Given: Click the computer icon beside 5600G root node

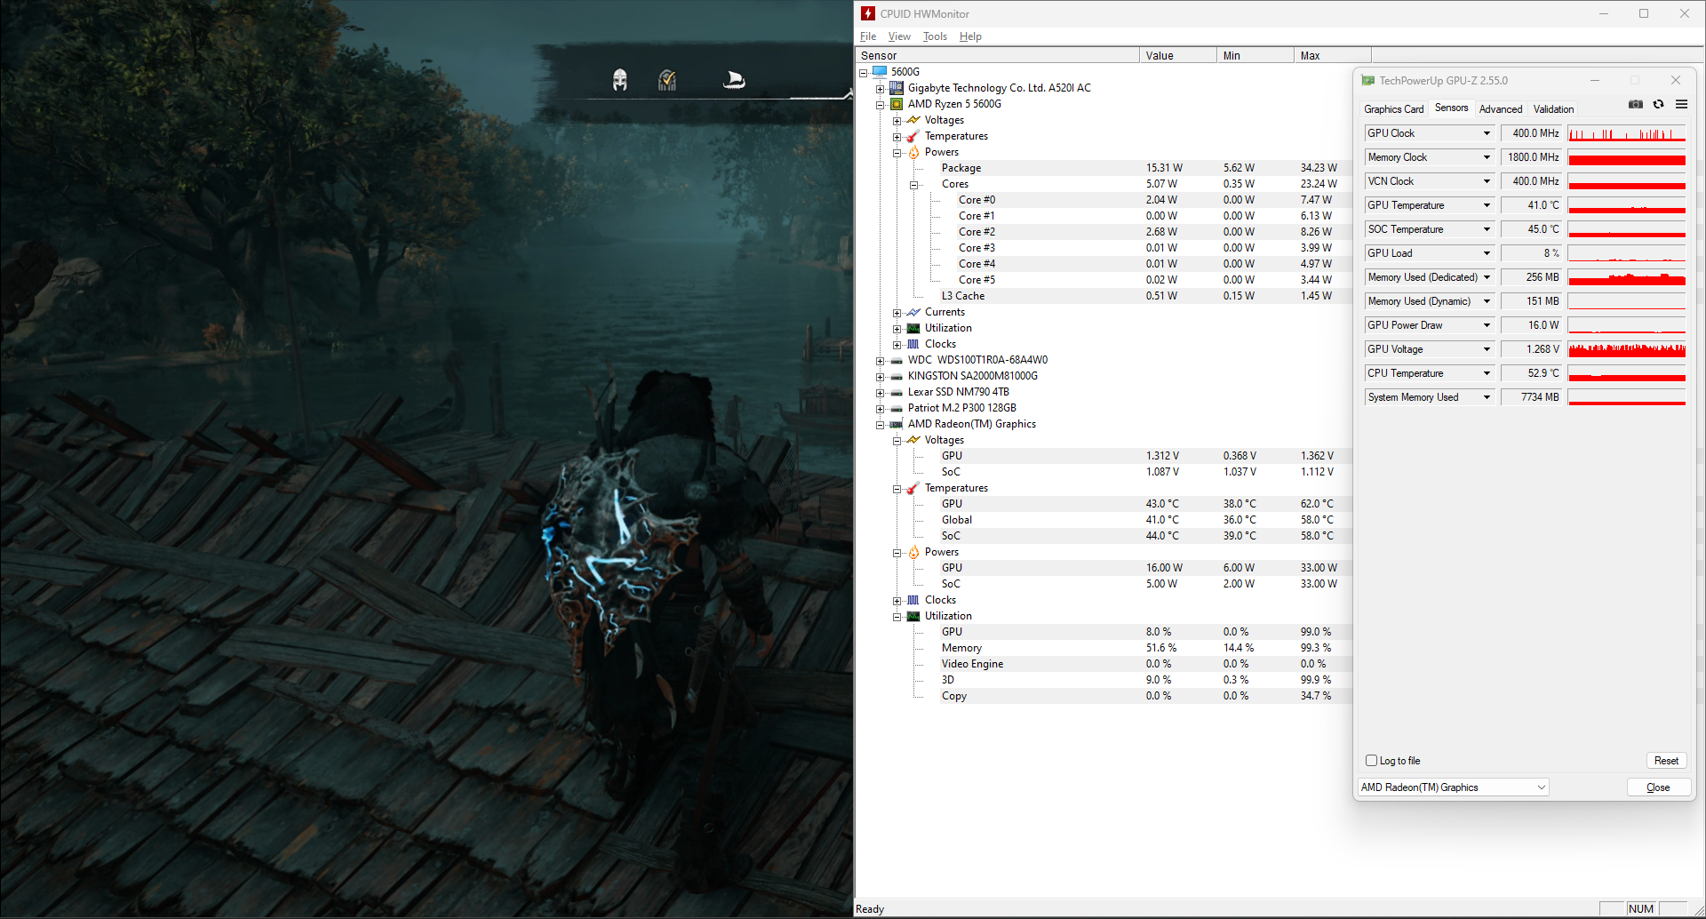Looking at the screenshot, I should 880,72.
